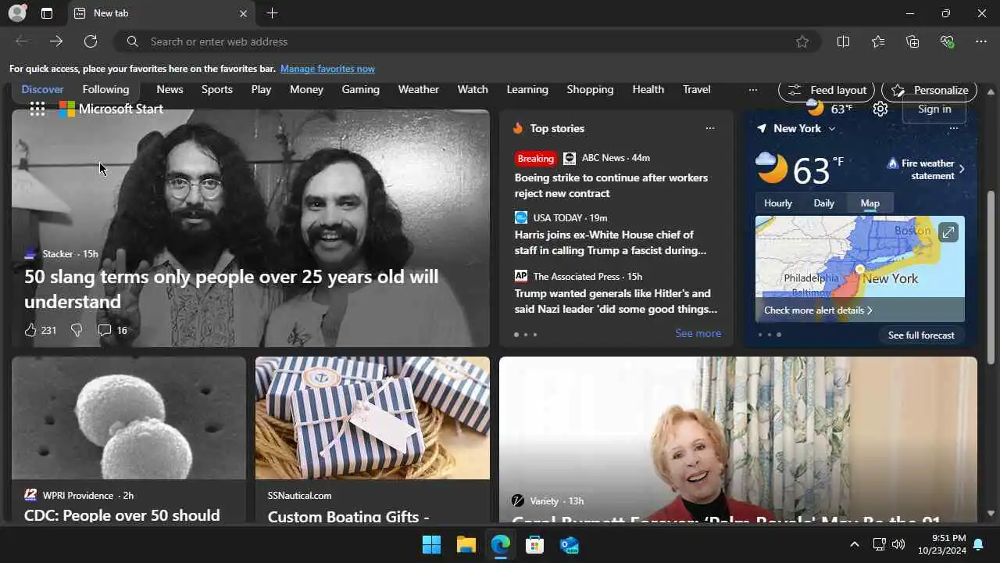Open the Health tab
1000x563 pixels.
pyautogui.click(x=648, y=89)
